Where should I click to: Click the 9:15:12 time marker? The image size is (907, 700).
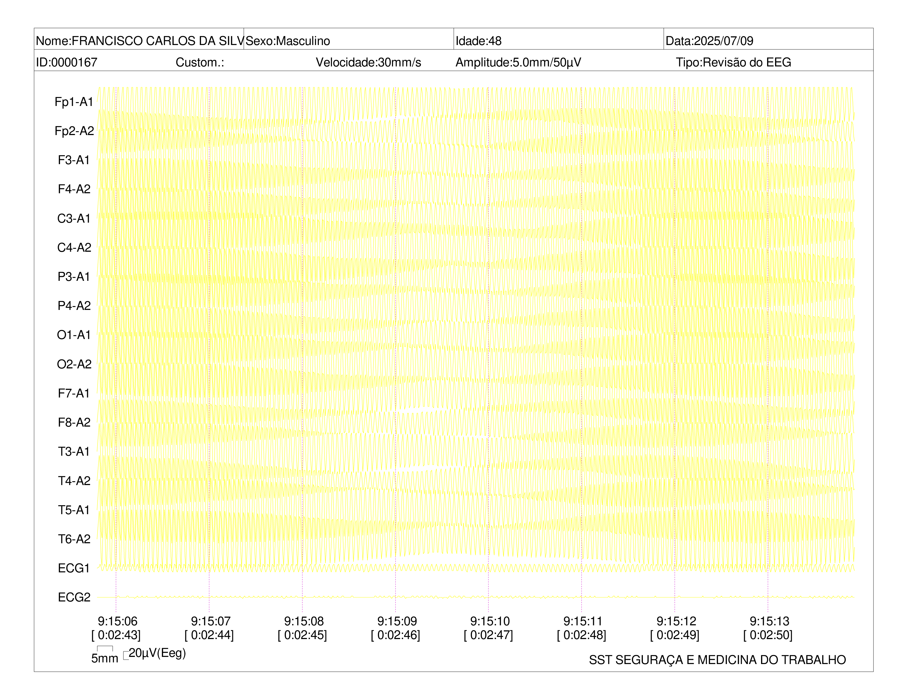pos(676,621)
